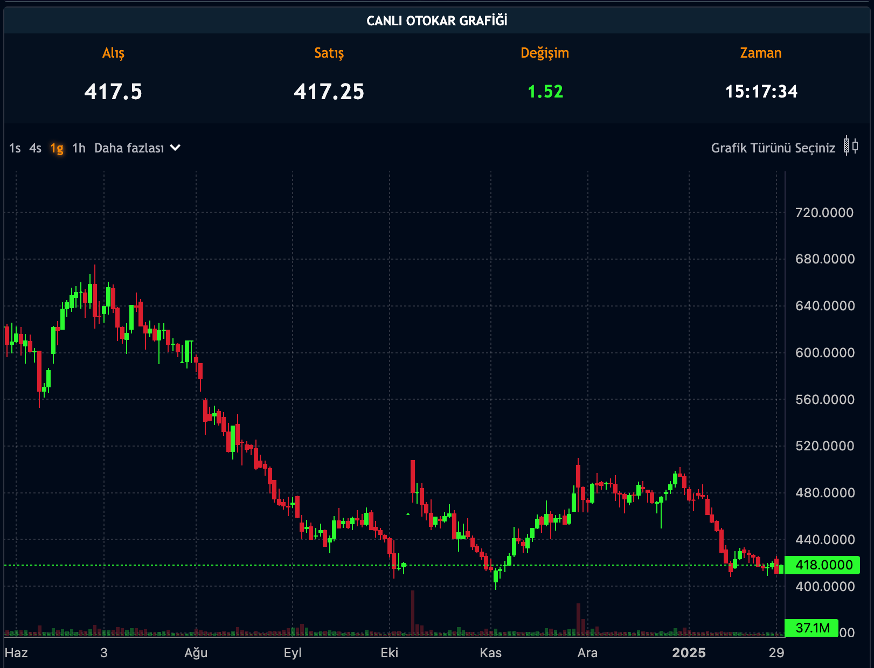Click the 520.0000 price axis label

pyautogui.click(x=824, y=446)
